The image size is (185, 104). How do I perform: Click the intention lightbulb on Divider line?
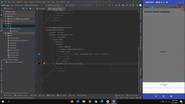pos(44,64)
